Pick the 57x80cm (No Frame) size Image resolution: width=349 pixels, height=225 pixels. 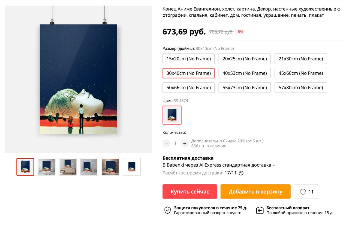(x=301, y=88)
